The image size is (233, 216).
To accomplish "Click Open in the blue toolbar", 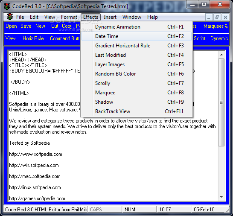I will 11,26.
